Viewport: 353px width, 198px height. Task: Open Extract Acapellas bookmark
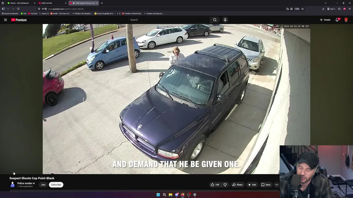click(x=104, y=13)
